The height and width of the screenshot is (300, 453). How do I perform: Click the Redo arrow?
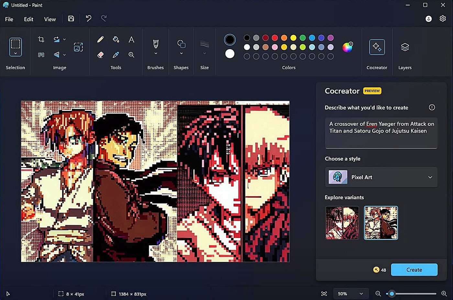104,18
